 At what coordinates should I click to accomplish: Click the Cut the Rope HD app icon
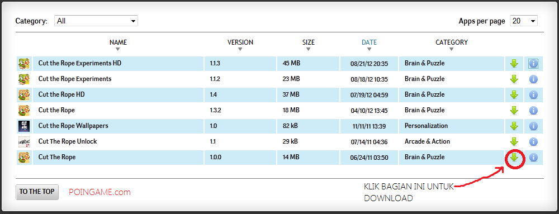(24, 95)
